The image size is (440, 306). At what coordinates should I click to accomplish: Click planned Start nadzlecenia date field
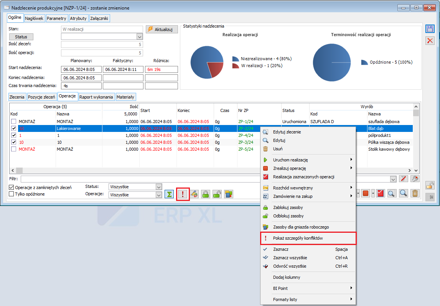click(x=81, y=69)
